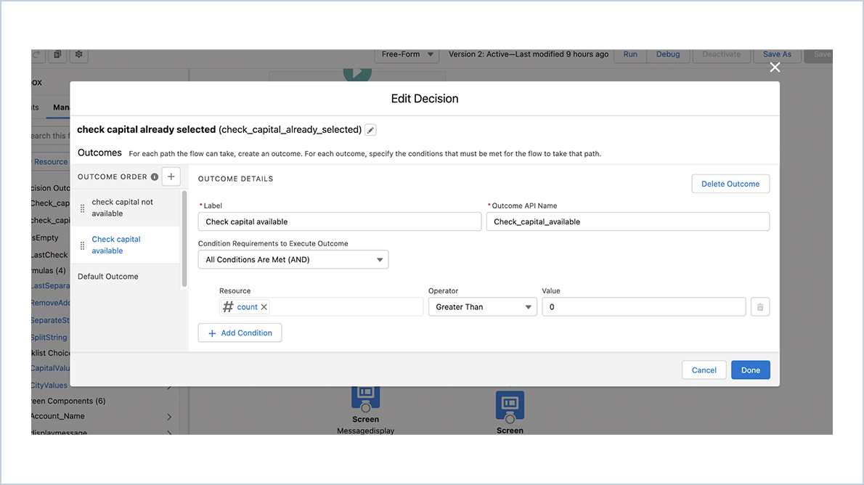Screen dimensions: 864x485
Task: Open the Operator 'Greater Than' dropdown
Action: pyautogui.click(x=482, y=307)
